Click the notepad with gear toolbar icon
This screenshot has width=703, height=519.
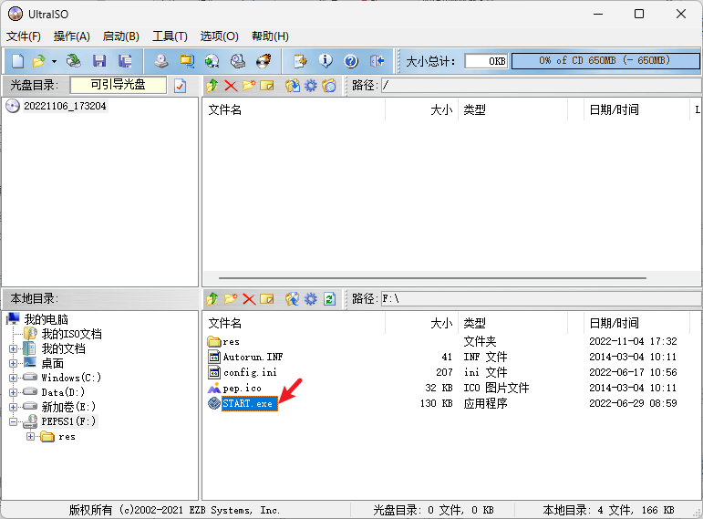(x=300, y=61)
